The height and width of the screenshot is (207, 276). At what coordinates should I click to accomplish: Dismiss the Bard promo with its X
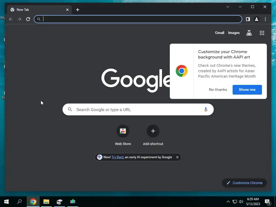point(177,157)
